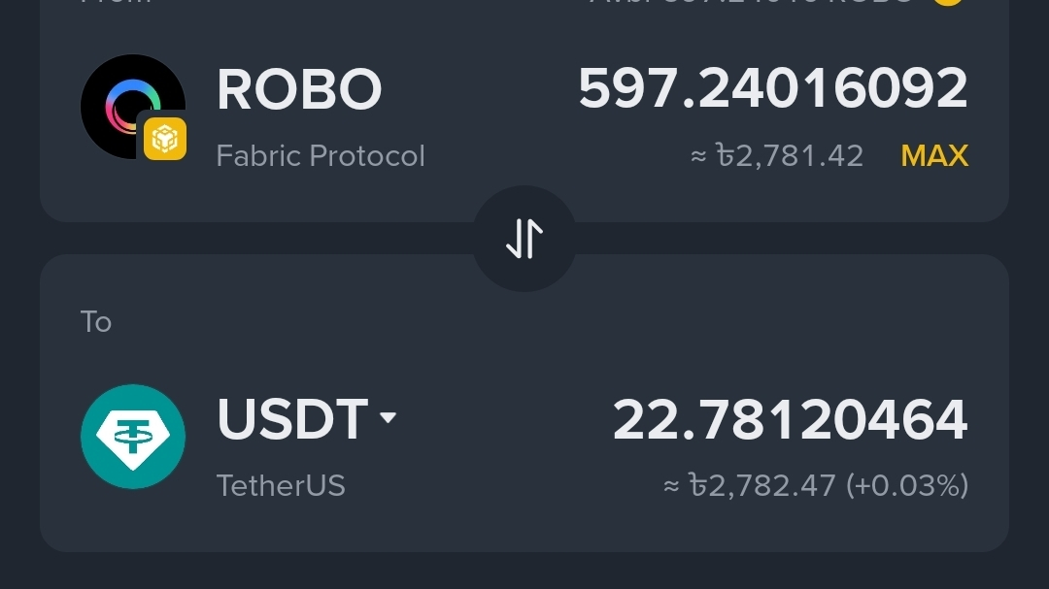
Task: Click the BNB chain badge on ROBO
Action: tap(165, 140)
